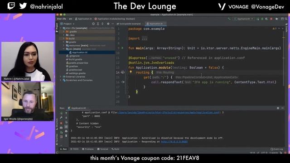The height and width of the screenshot is (163, 290).
Task: Open settings.gradle file
Action: pos(76,73)
